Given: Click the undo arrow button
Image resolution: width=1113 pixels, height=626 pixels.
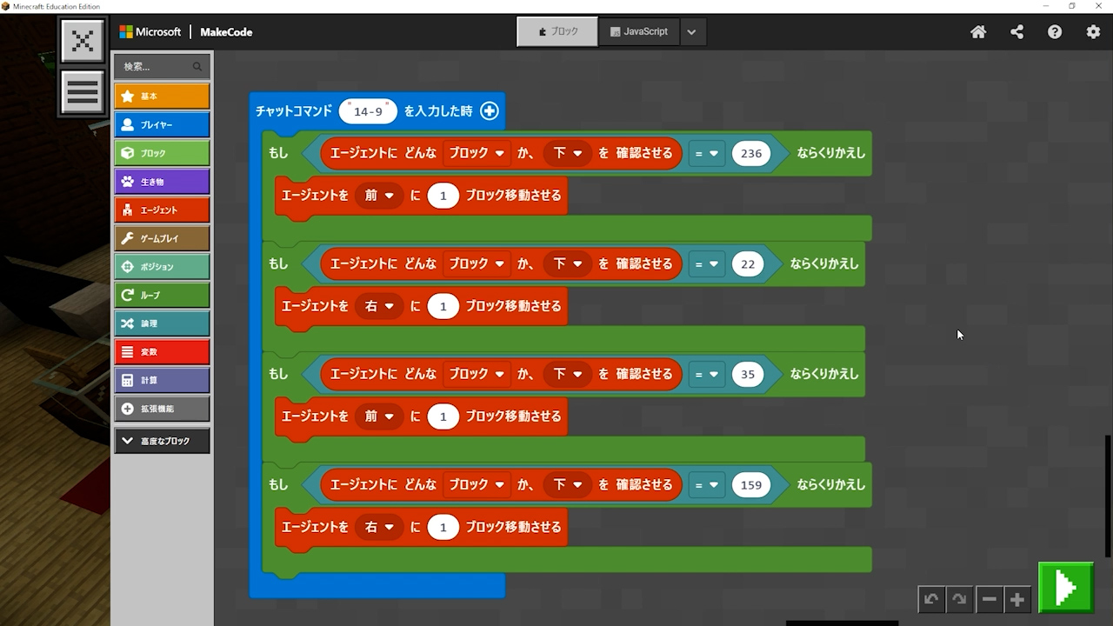Looking at the screenshot, I should [931, 599].
